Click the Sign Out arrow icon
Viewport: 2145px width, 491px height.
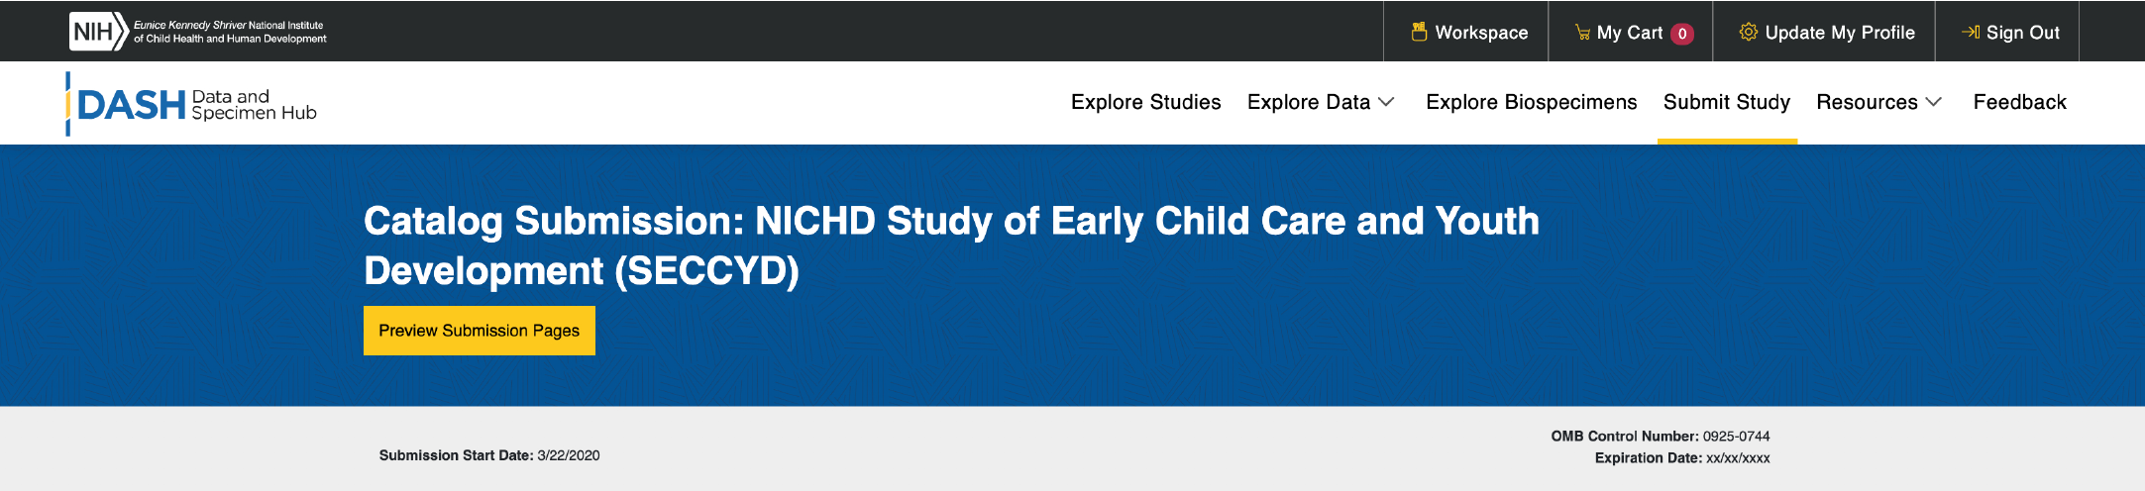1971,33
